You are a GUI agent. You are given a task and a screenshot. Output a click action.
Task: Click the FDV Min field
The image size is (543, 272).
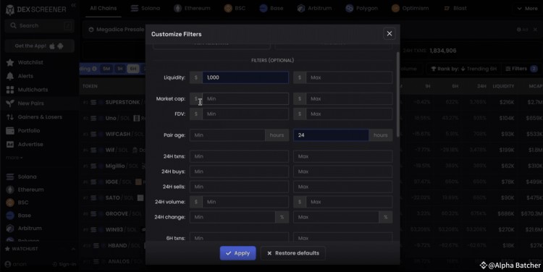pos(245,114)
